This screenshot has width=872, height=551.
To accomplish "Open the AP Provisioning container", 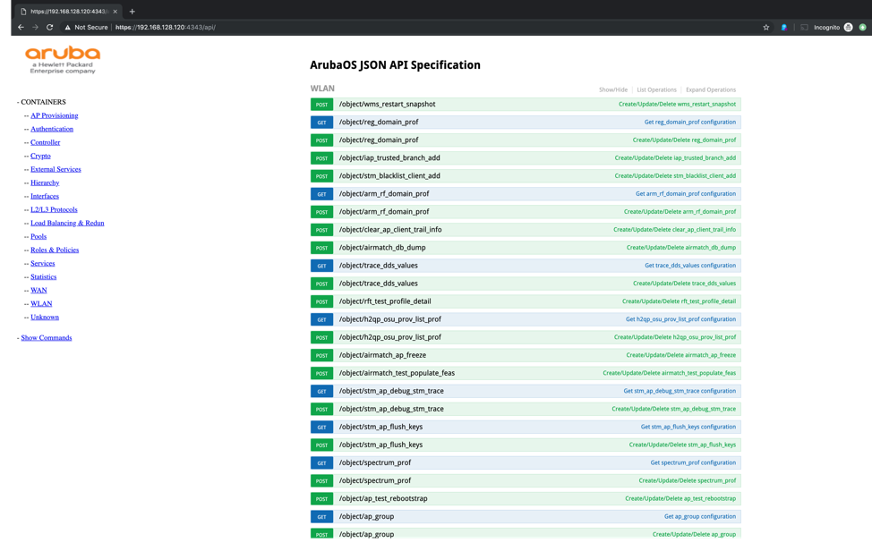I will pyautogui.click(x=54, y=115).
